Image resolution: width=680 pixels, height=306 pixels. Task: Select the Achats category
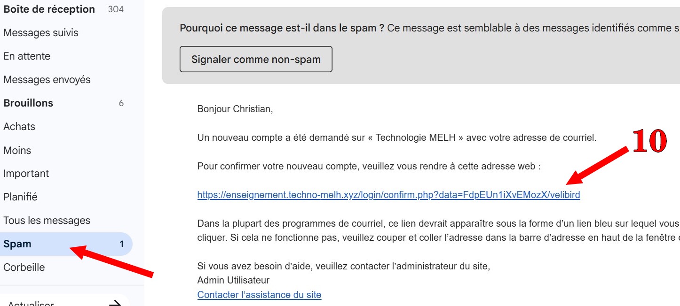[19, 127]
